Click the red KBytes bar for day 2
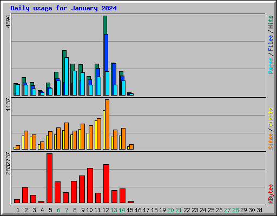This screenshot has width=277, height=216. point(25,195)
